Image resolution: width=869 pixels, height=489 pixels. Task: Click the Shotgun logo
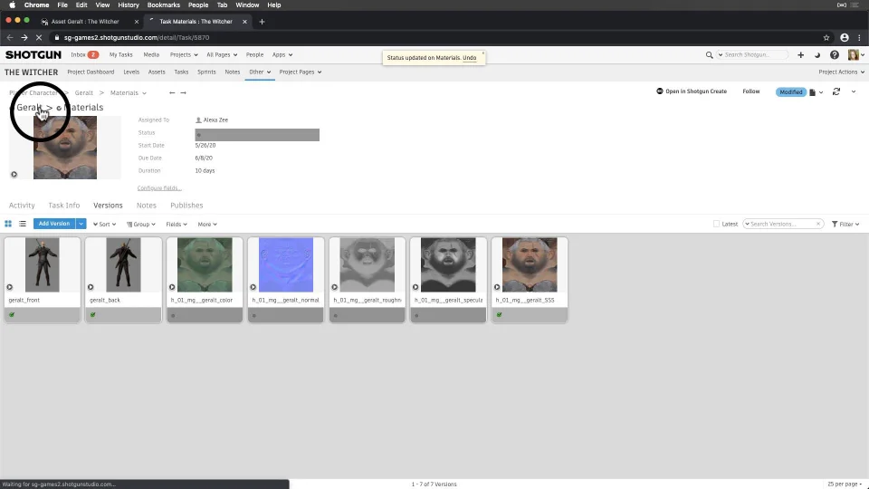pos(33,55)
